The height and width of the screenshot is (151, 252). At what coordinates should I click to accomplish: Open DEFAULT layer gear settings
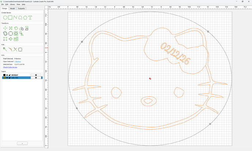[x=36, y=75]
